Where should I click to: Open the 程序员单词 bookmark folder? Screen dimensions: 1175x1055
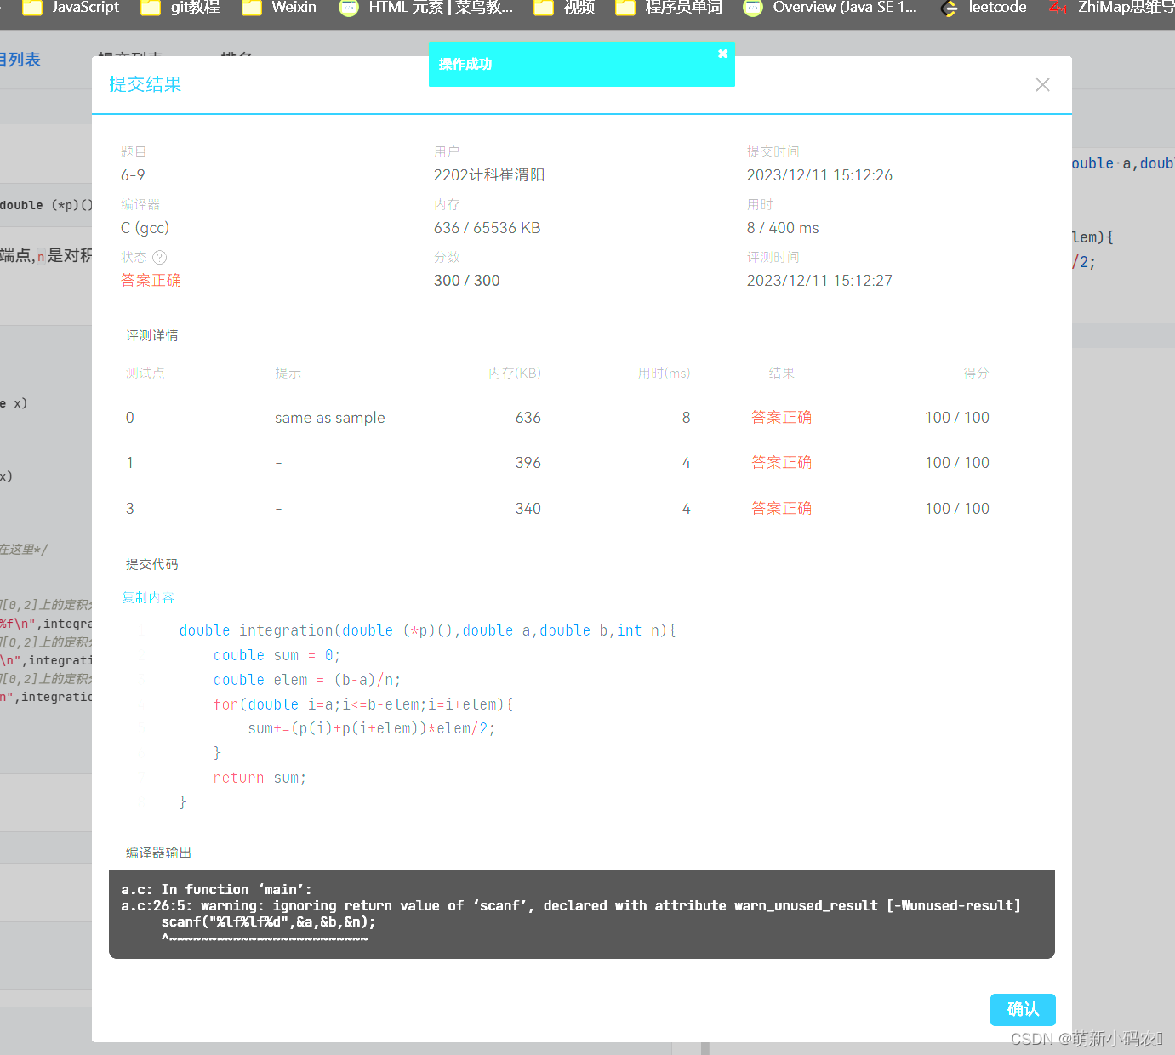[x=669, y=8]
